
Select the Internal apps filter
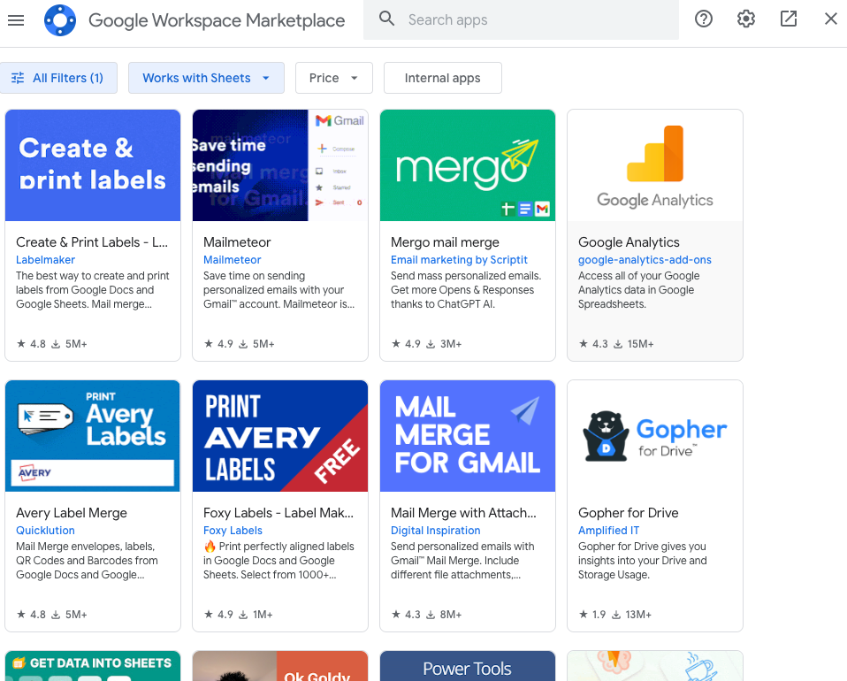[x=442, y=78]
